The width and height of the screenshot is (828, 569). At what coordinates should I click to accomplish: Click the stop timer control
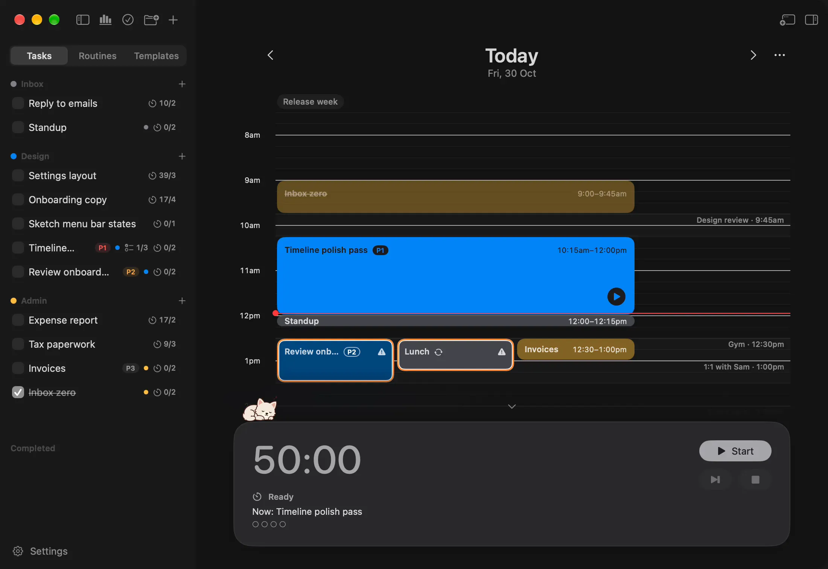tap(755, 479)
